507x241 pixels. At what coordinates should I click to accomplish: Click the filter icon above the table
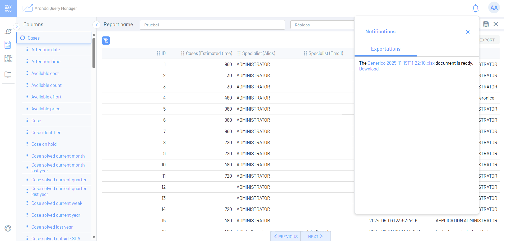(x=106, y=40)
